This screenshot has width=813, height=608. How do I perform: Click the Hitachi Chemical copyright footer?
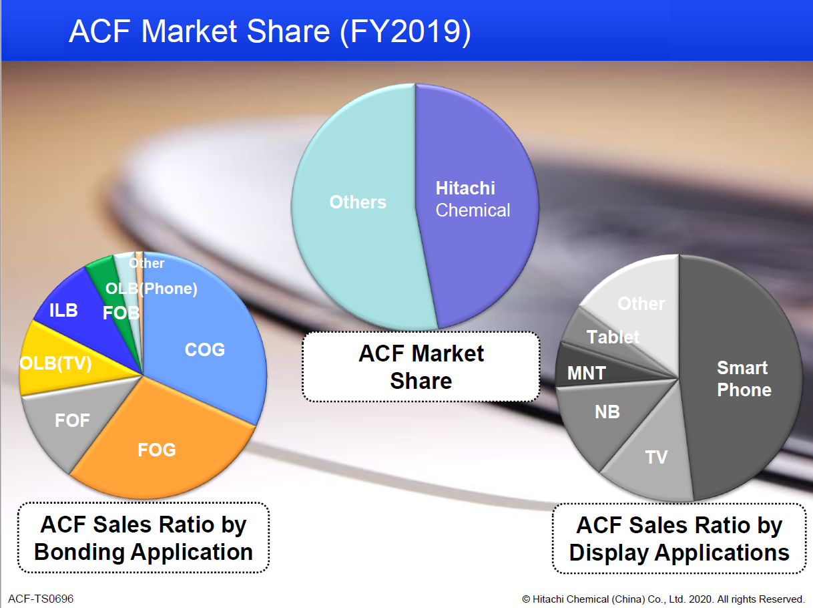[663, 599]
